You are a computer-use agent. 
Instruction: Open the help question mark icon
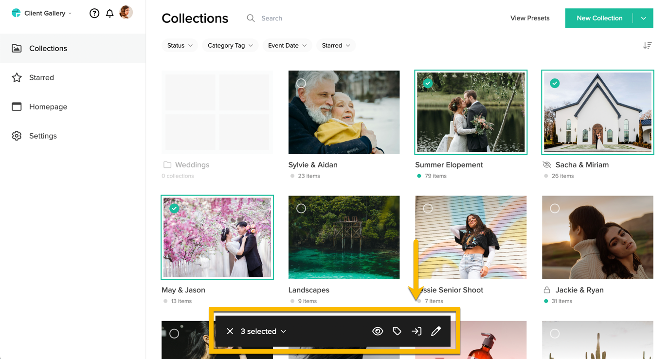(94, 14)
